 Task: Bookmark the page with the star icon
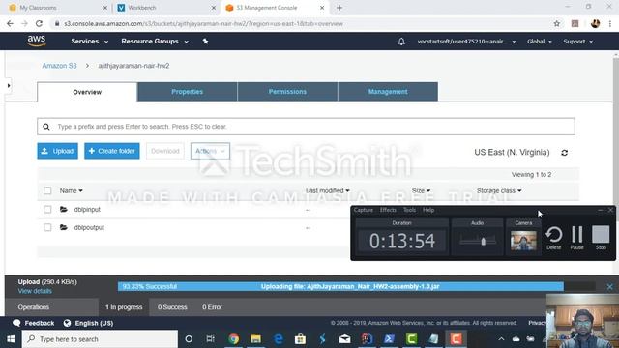[x=557, y=23]
